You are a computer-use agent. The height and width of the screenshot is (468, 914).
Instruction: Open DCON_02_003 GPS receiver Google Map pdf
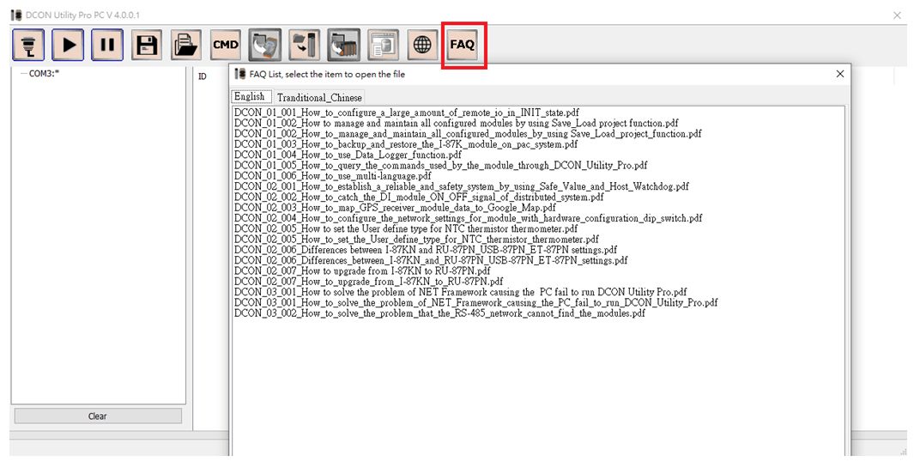(x=396, y=208)
